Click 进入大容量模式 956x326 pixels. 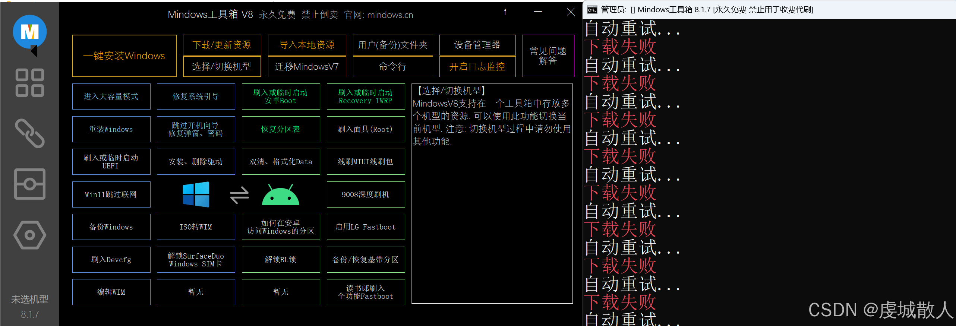(x=111, y=96)
